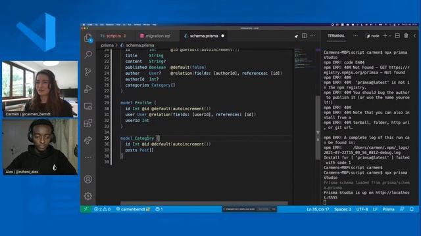Select the schema.prisma tab

204,36
